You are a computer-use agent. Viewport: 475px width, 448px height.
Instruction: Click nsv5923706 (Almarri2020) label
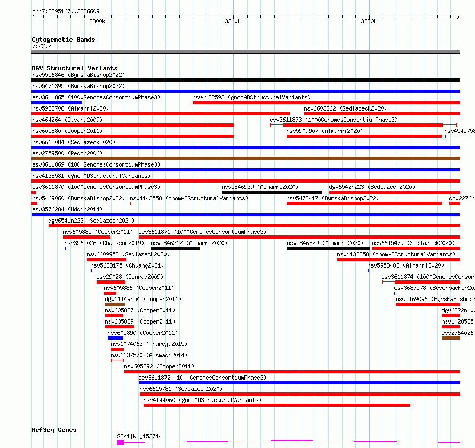click(70, 108)
